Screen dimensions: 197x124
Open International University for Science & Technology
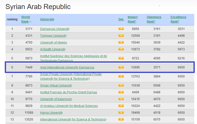click(73, 119)
